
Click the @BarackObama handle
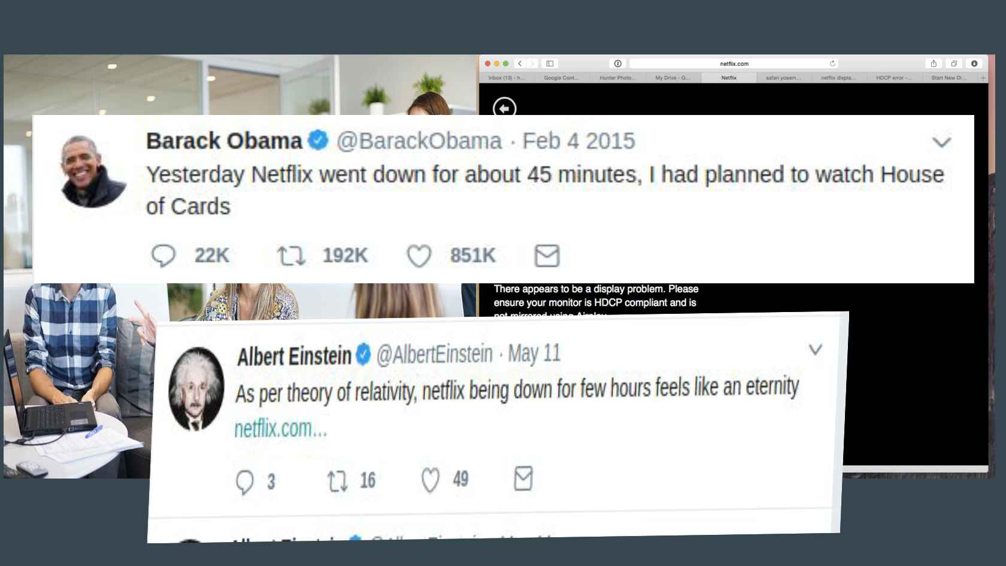[x=419, y=141]
